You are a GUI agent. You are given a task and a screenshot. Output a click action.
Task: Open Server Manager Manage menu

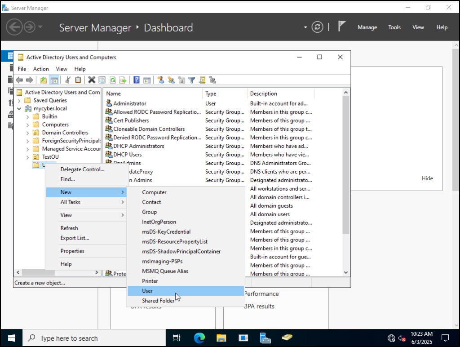pyautogui.click(x=367, y=27)
